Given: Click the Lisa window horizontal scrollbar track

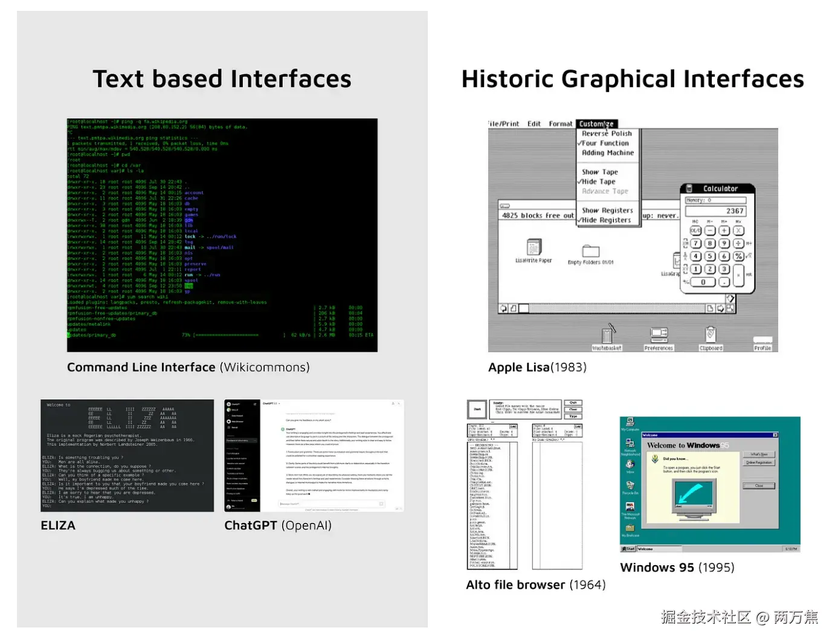Looking at the screenshot, I should 617,308.
